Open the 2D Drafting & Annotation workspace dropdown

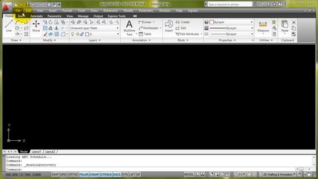[x=277, y=175]
